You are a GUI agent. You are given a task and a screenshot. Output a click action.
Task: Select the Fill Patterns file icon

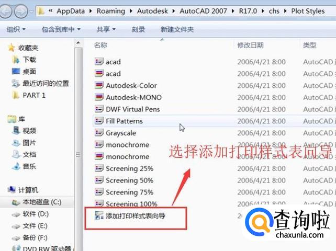(99, 121)
